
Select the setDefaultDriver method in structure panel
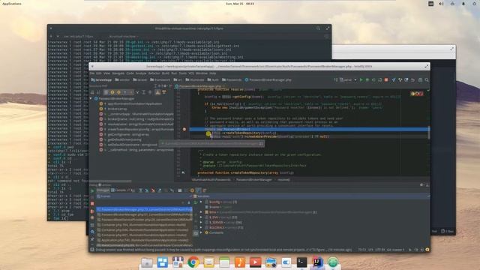click(x=132, y=145)
